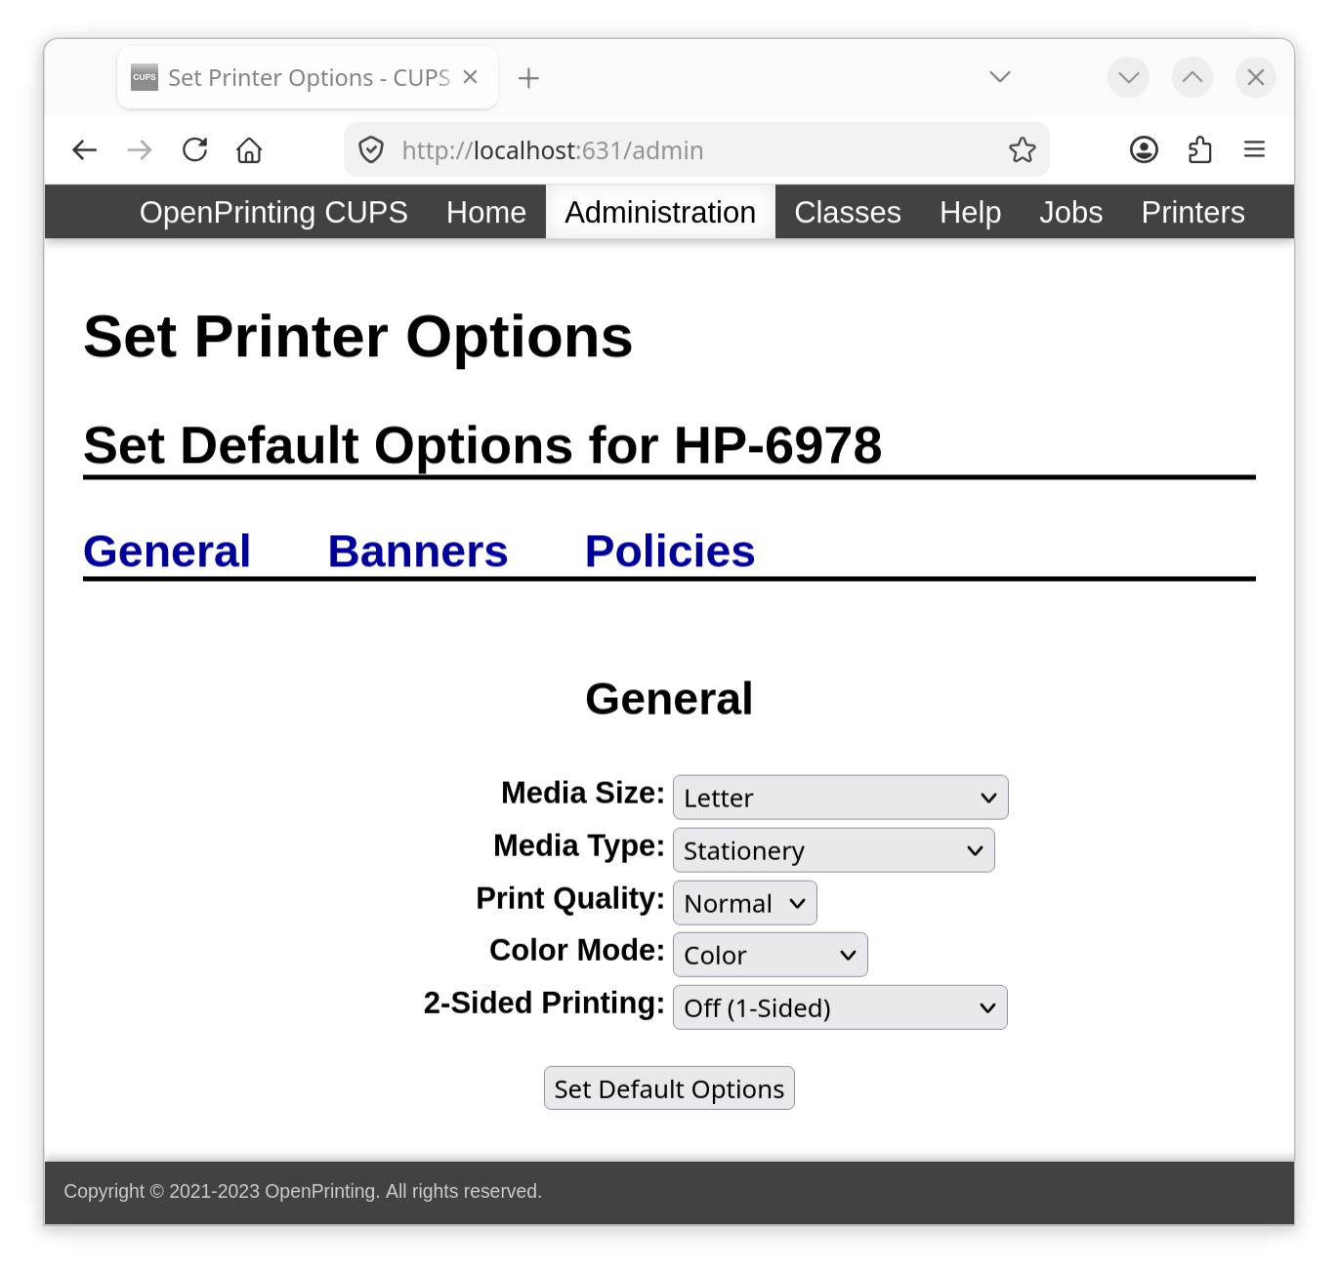1338x1273 pixels.
Task: Open the Banners section link
Action: (417, 550)
